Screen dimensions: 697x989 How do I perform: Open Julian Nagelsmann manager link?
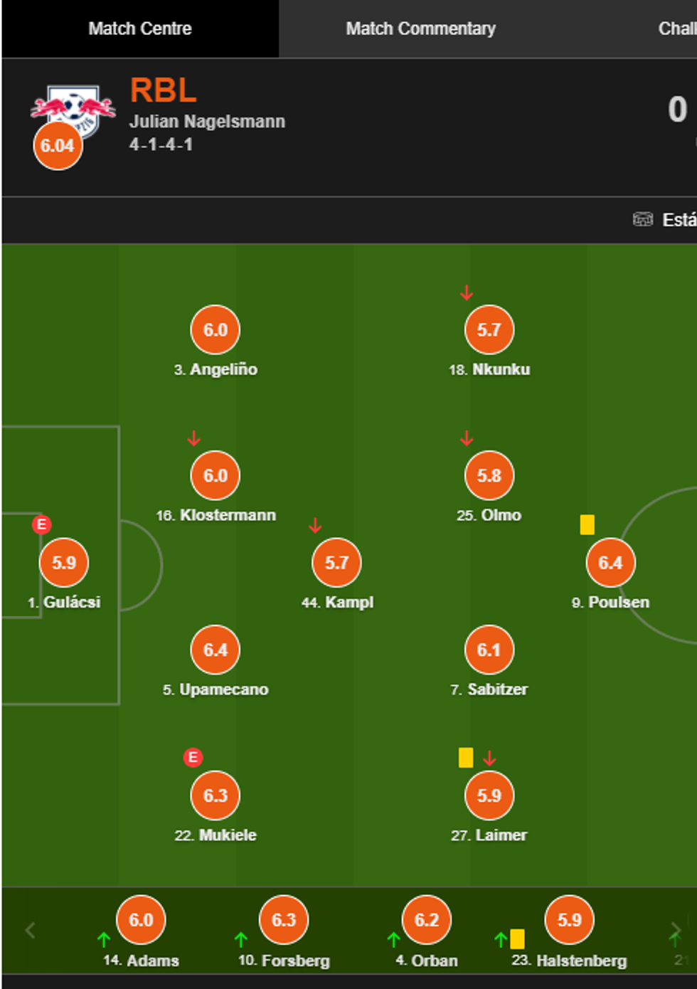[207, 122]
